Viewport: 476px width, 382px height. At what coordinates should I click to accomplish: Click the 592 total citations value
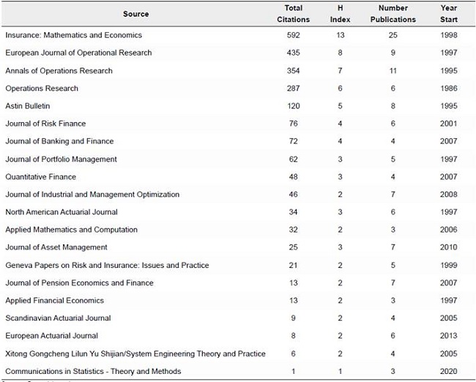pyautogui.click(x=294, y=35)
